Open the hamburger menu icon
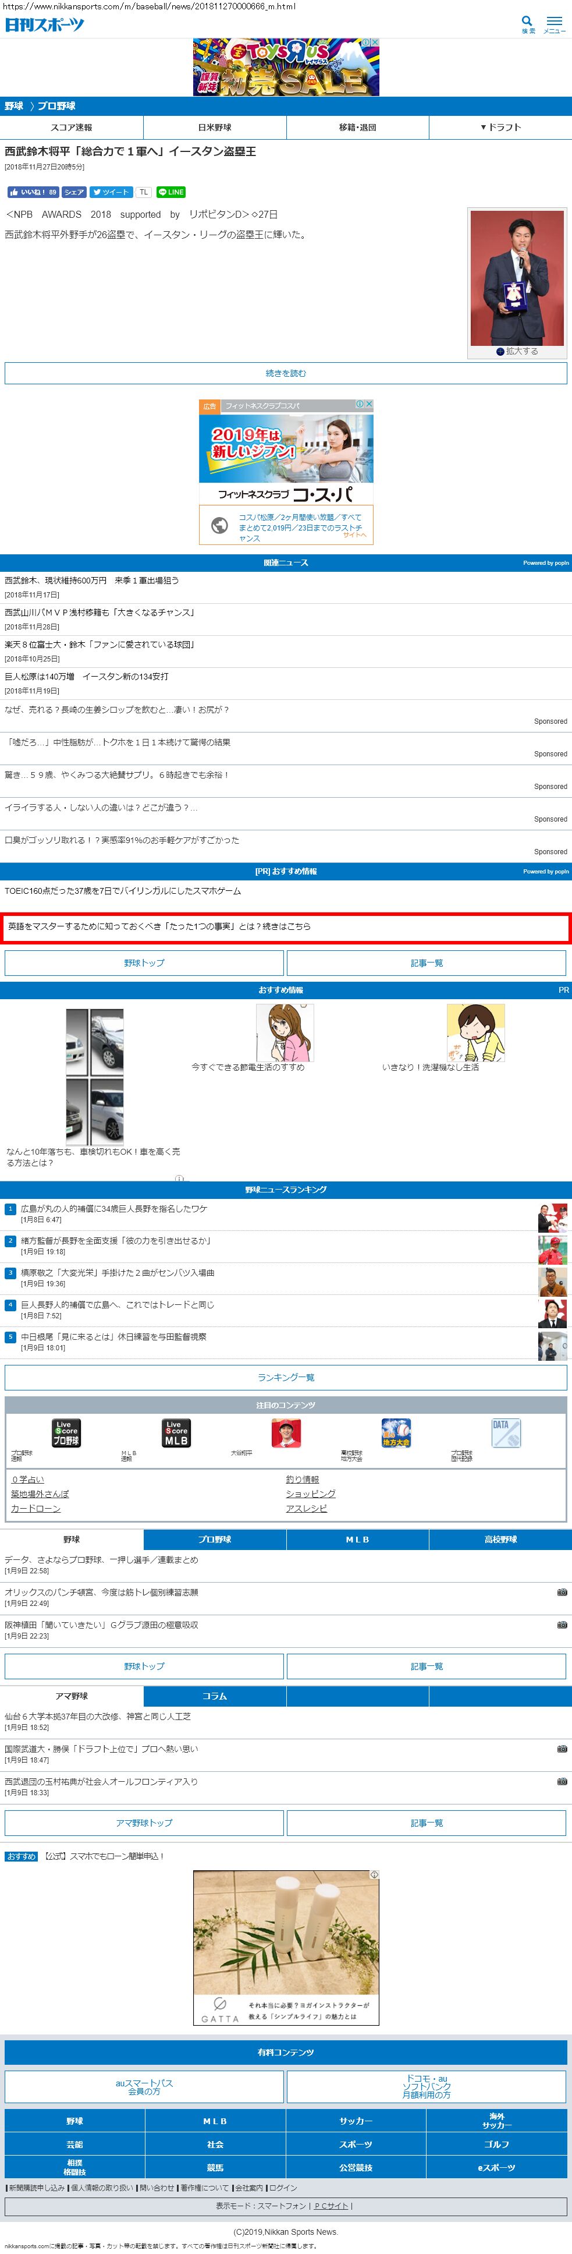This screenshot has width=572, height=2254. [x=553, y=22]
